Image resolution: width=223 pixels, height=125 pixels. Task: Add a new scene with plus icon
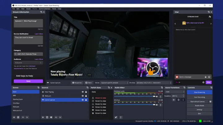(14, 117)
